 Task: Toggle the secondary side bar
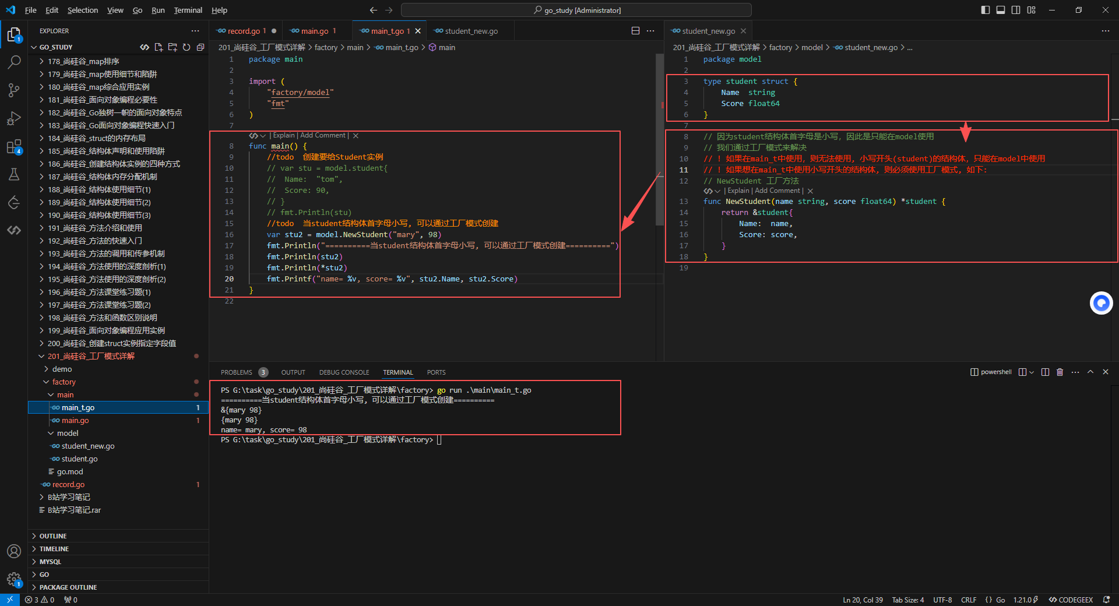pos(1016,10)
